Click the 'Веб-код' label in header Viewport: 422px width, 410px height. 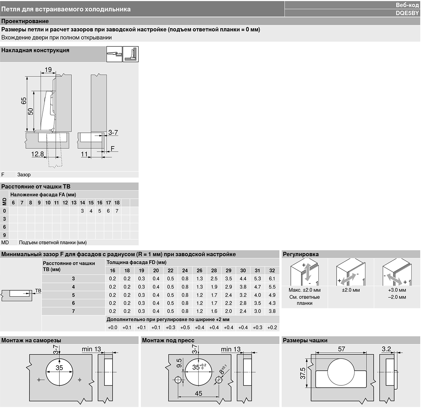407,5
